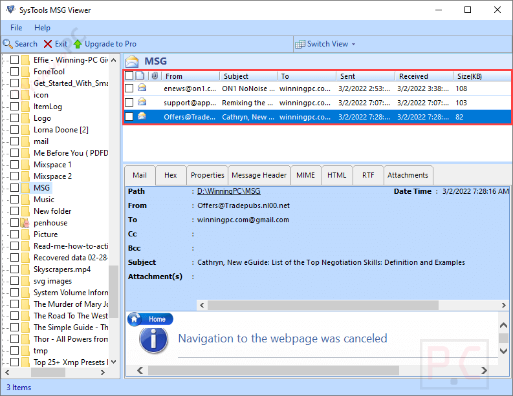
Task: Click the Logo folder icon
Action: 25,118
